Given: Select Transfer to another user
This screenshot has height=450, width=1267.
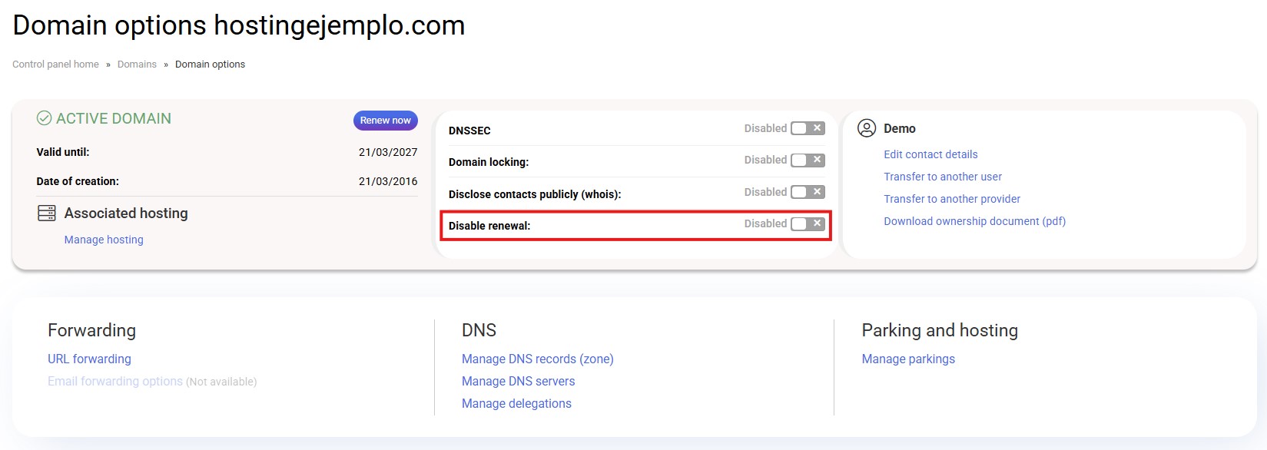Looking at the screenshot, I should click(x=943, y=177).
